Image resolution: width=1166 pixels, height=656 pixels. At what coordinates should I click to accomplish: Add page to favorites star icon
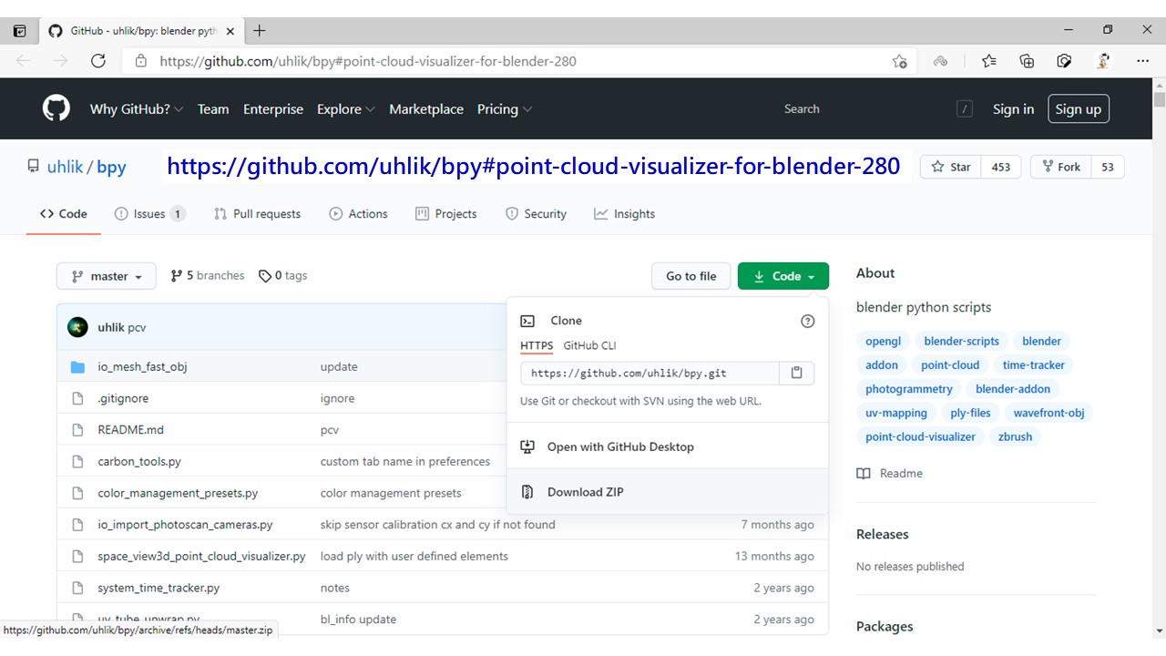click(x=900, y=61)
